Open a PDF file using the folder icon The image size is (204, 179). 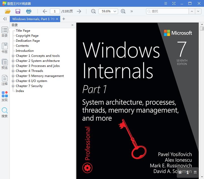click(7, 11)
